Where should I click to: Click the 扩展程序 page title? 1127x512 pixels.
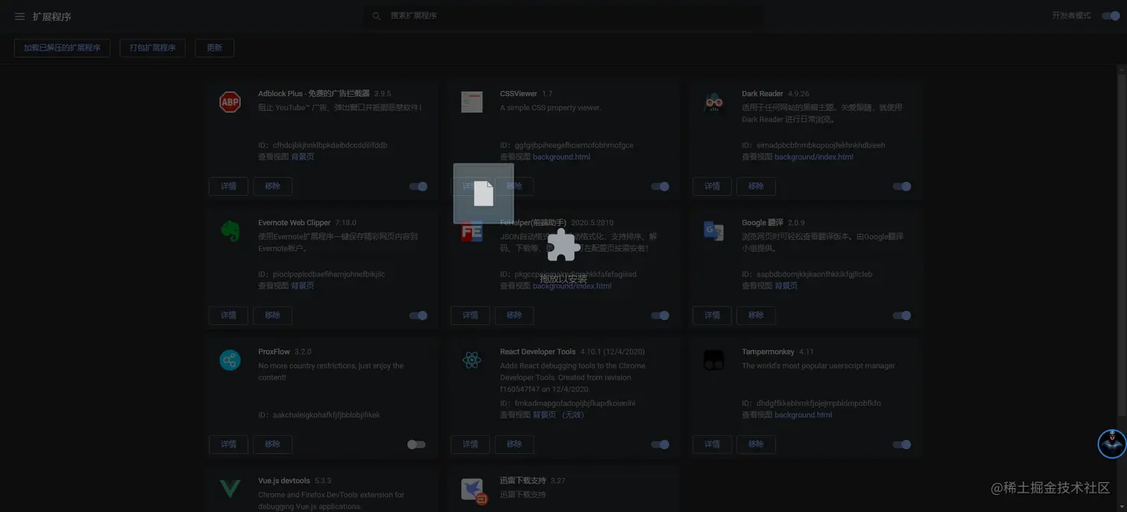click(52, 16)
